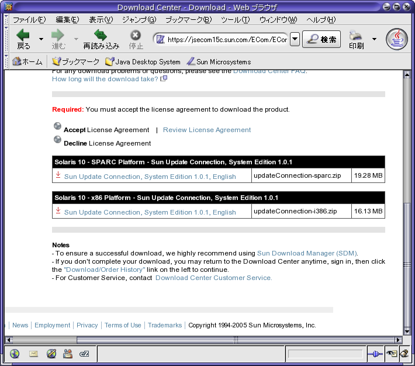This screenshot has width=415, height=366.
Task: Download SPARC Sun Update Connection English link
Action: [150, 177]
